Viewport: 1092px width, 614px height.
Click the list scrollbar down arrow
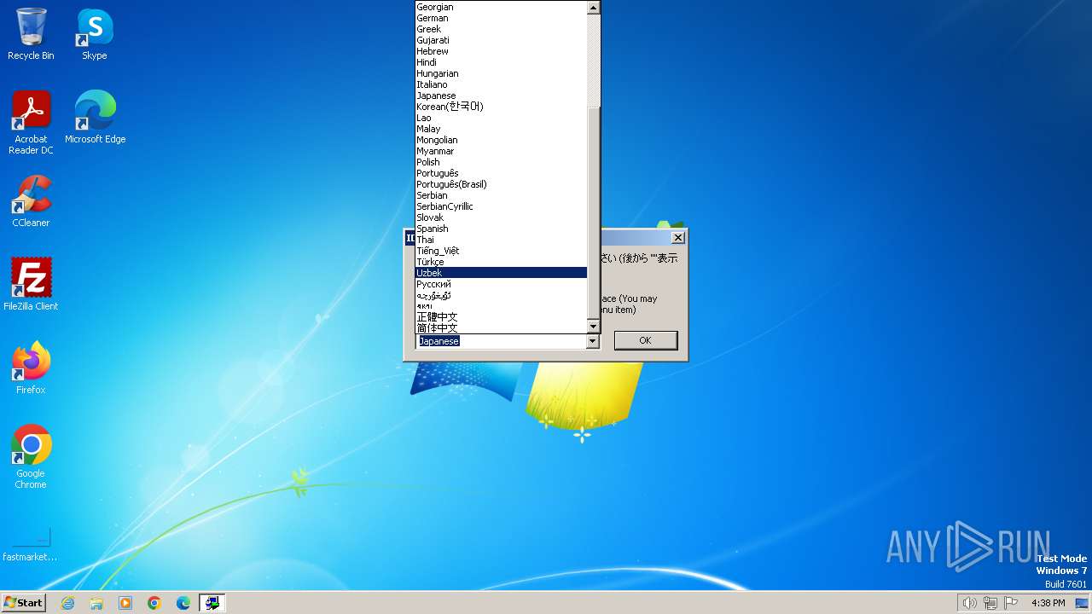(594, 327)
